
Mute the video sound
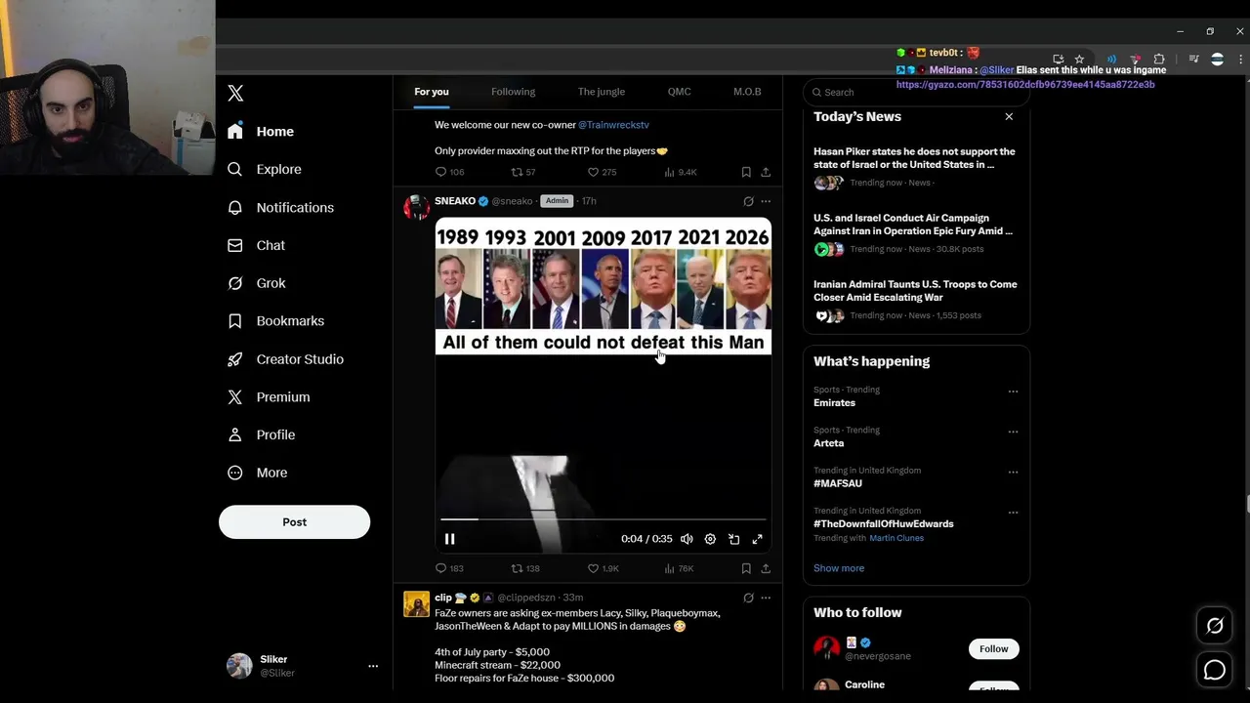pos(687,539)
